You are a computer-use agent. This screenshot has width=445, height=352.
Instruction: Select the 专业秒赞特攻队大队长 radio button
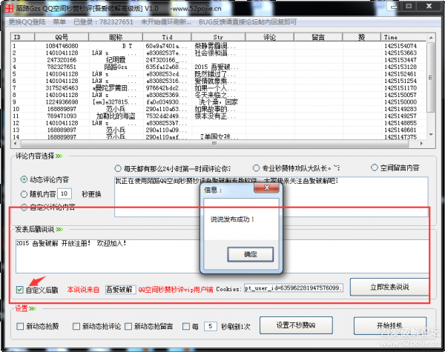(256, 168)
